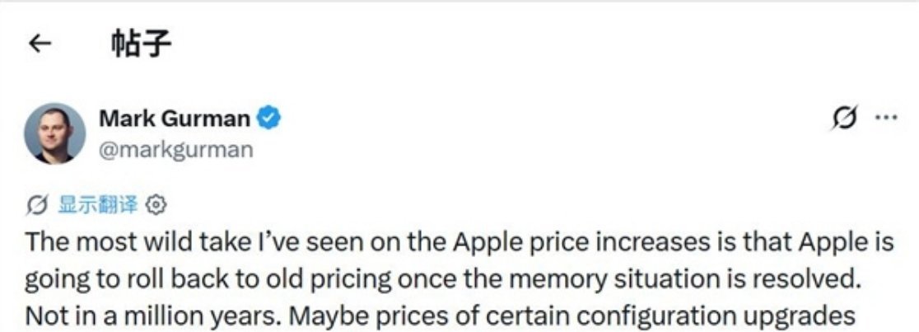Open Grok icon beside the more menu
This screenshot has width=919, height=332.
(845, 117)
